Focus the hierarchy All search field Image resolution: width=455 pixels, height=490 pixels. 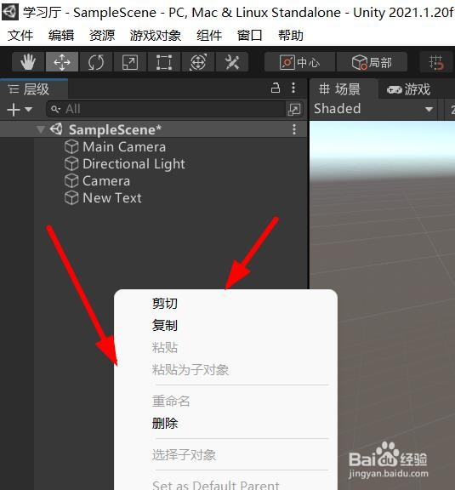point(166,109)
